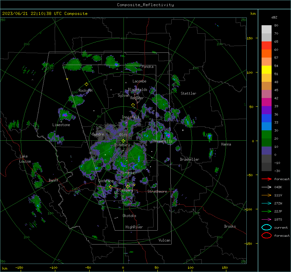Click the Okotoks city label
Viewport: 291px width, 272px height.
pos(129,216)
